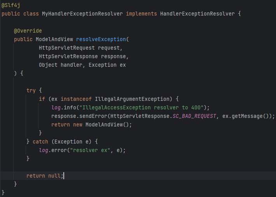276x197 pixels.
Task: Select class name MyHandlerExceptionResolver
Action: (82, 14)
